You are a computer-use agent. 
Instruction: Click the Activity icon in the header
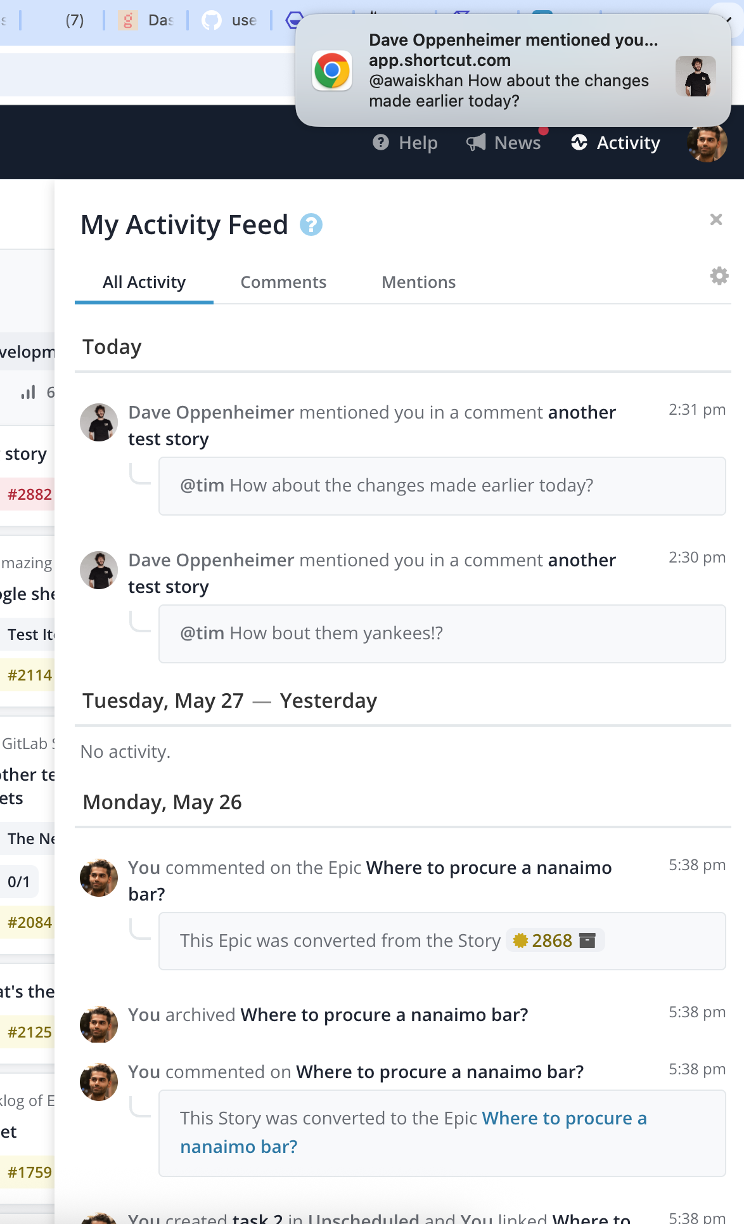(580, 143)
